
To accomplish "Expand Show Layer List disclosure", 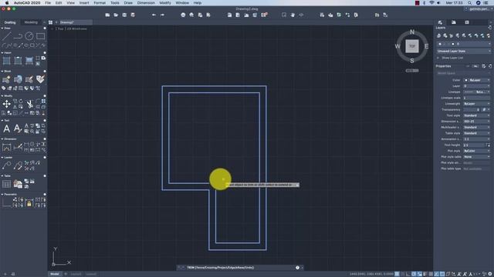I will [438, 58].
